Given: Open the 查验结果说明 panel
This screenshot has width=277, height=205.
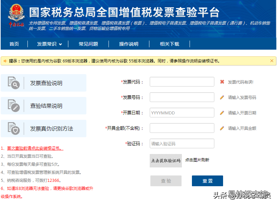Looking at the screenshot, I should (x=44, y=106).
